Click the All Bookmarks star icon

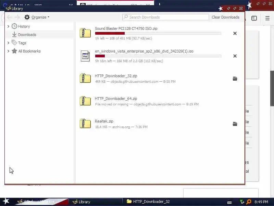click(14, 51)
